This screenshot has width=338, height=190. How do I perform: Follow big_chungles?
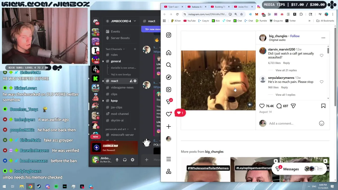tap(295, 36)
